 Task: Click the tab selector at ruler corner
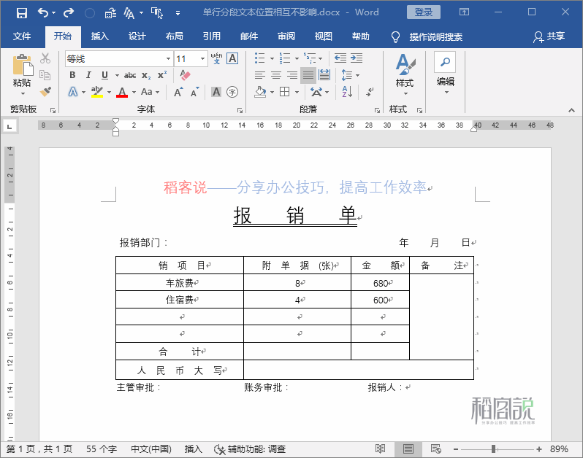pos(9,127)
